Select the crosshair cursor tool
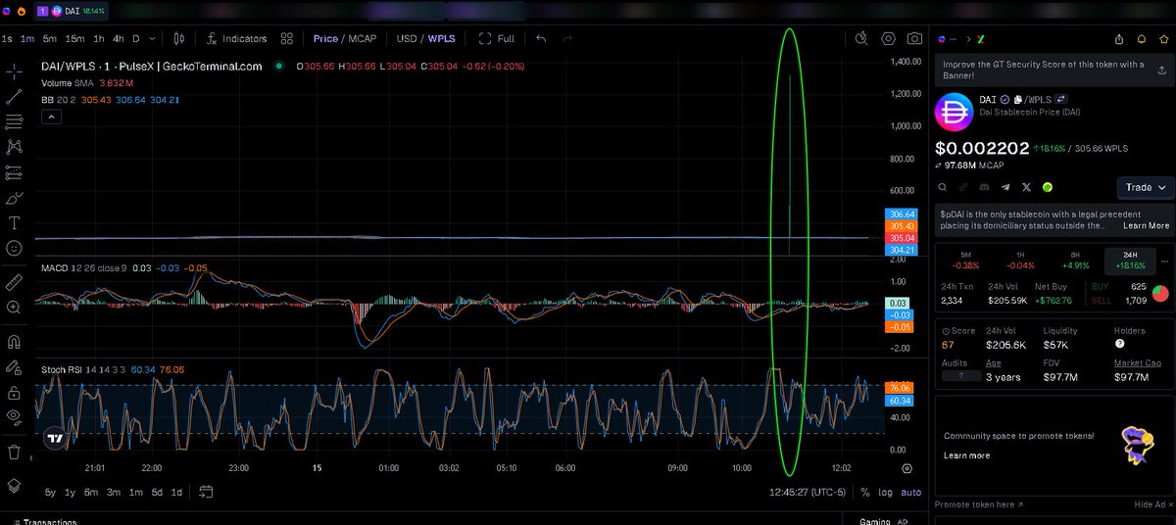 [x=14, y=72]
